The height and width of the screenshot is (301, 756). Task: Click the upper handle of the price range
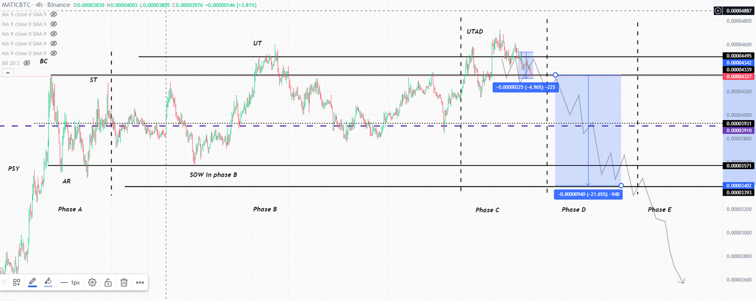click(555, 75)
